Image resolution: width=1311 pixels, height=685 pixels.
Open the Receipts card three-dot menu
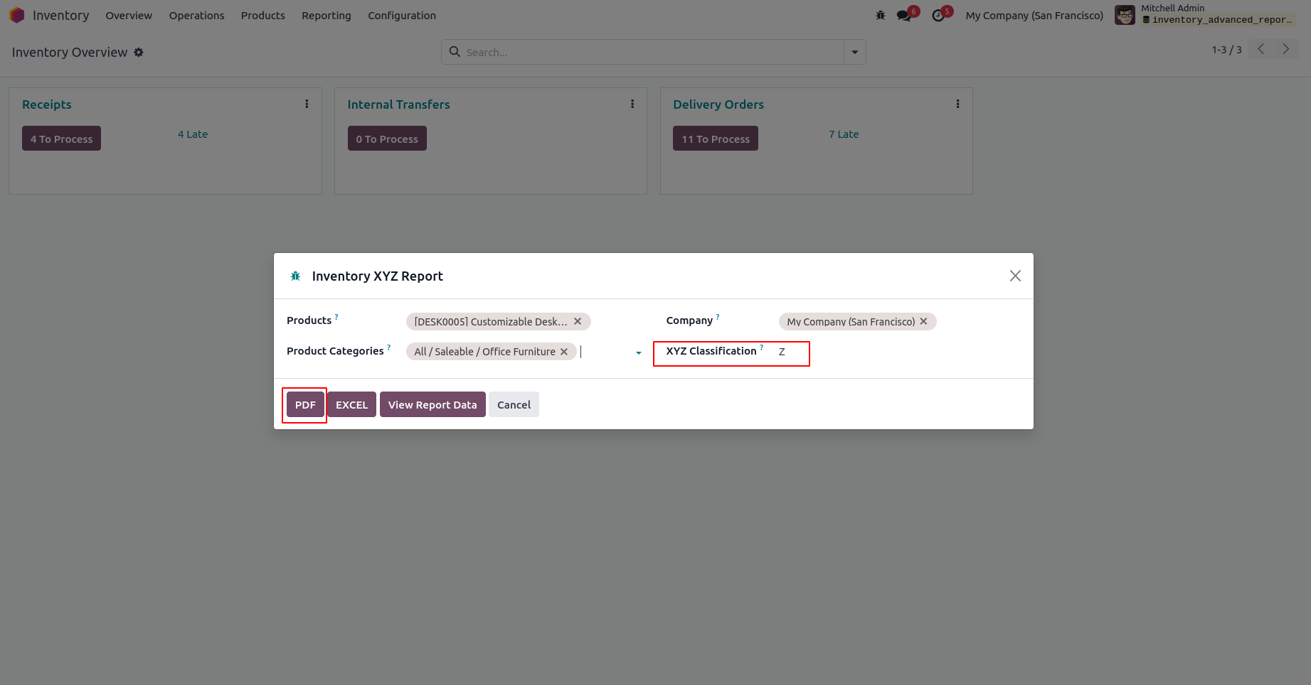coord(307,104)
